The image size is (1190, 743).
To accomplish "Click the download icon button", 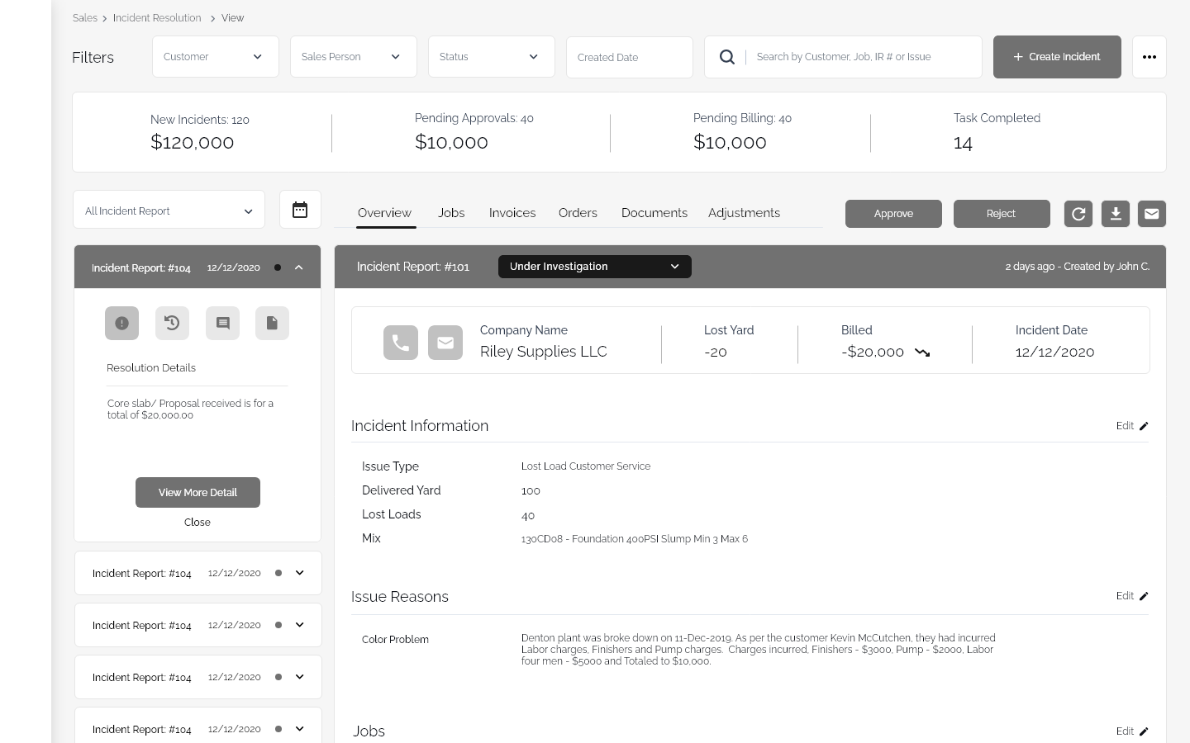I will point(1116,214).
